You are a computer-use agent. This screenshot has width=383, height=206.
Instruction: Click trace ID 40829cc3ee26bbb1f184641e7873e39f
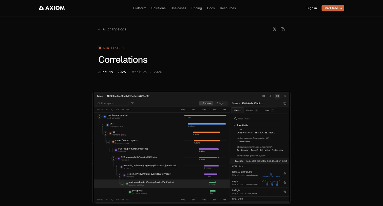coord(128,96)
